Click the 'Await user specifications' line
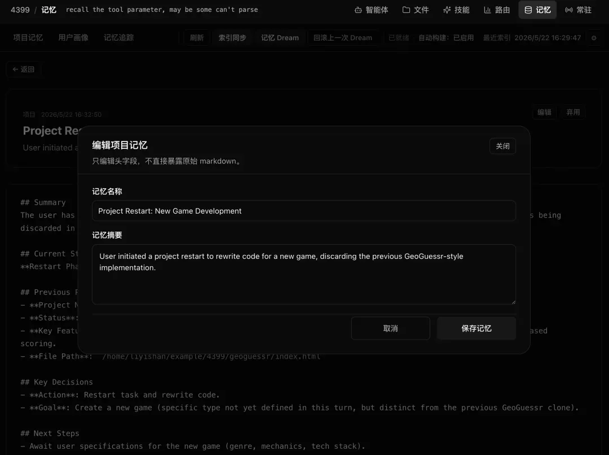This screenshot has height=455, width=609. point(193,446)
